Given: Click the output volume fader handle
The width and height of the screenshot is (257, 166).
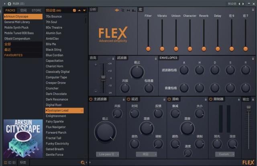Looking at the screenshot, I should point(249,108).
